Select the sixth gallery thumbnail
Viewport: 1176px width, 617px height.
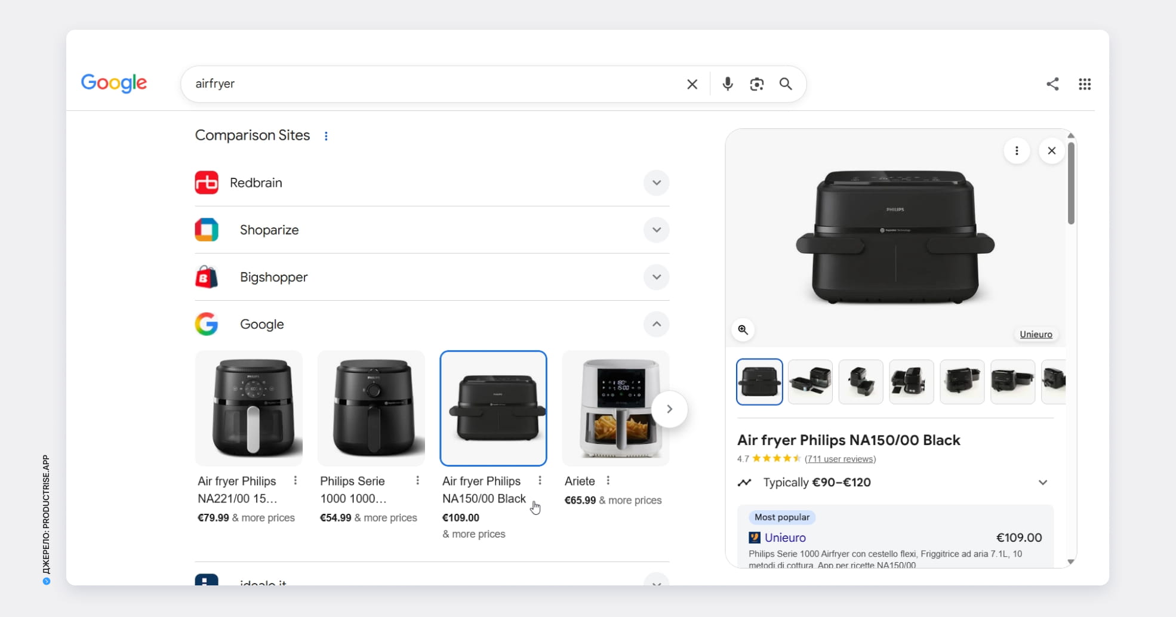(1013, 382)
